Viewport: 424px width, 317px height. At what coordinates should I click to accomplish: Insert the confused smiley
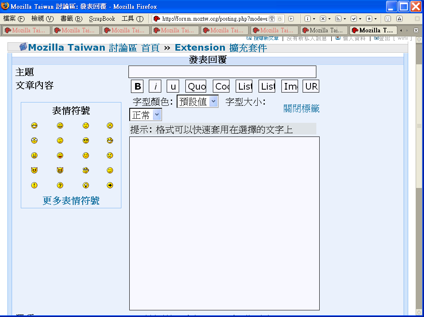(x=60, y=140)
